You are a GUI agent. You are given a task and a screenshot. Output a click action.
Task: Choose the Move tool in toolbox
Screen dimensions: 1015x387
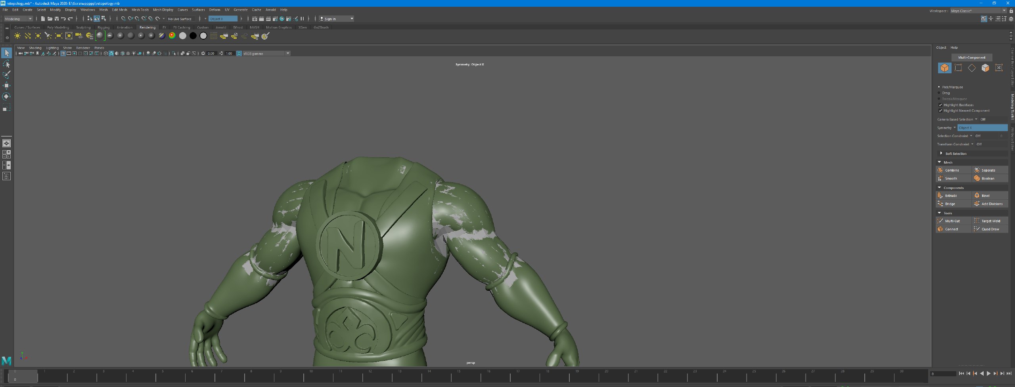(x=6, y=86)
